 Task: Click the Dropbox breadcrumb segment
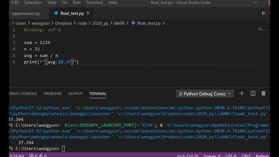pyautogui.click(x=64, y=23)
